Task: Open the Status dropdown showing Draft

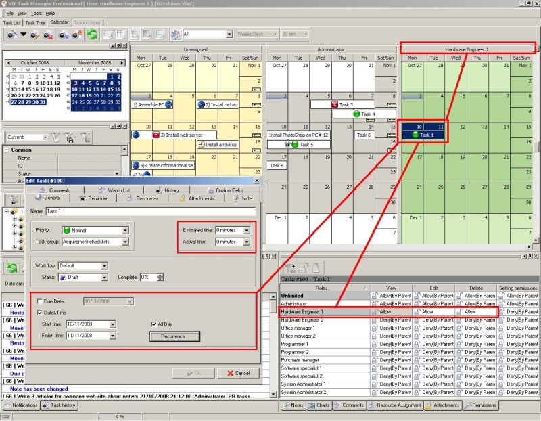Action: pyautogui.click(x=105, y=277)
